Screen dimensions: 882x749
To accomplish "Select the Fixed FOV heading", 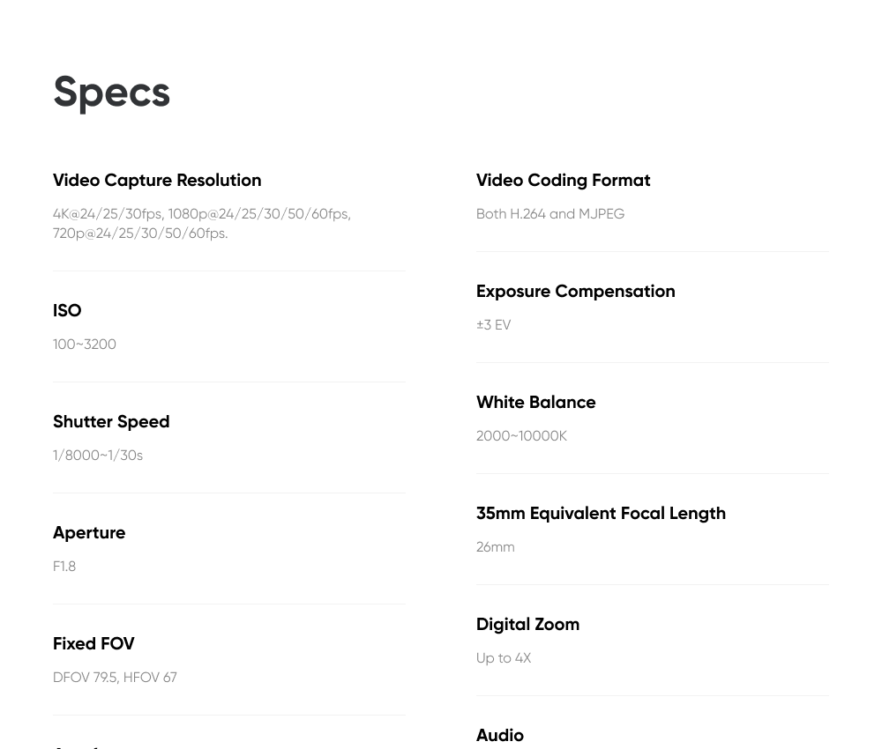I will click(94, 644).
